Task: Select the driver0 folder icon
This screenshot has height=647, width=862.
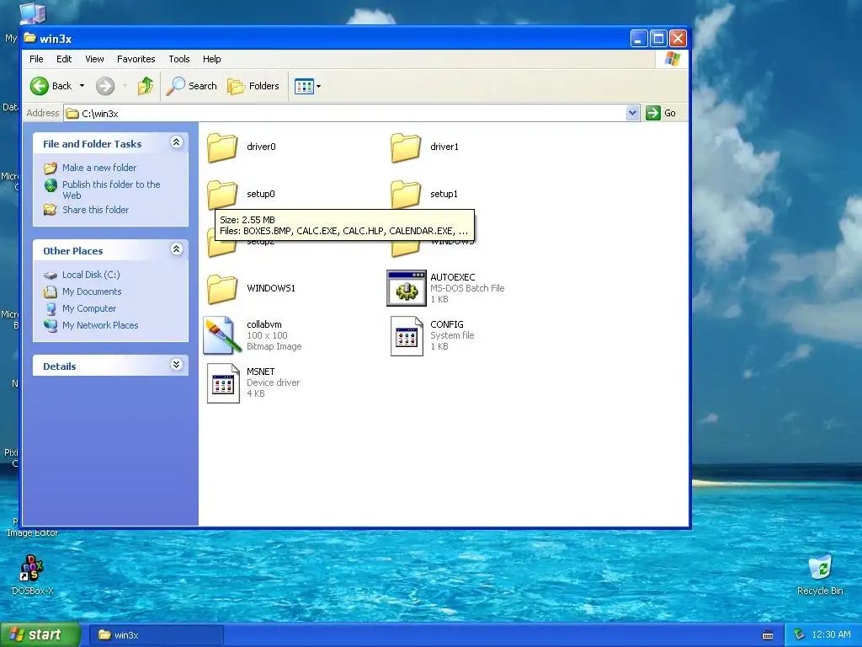Action: pos(222,147)
